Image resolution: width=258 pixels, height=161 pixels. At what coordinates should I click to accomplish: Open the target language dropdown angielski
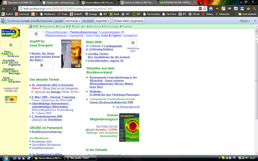coord(102,21)
